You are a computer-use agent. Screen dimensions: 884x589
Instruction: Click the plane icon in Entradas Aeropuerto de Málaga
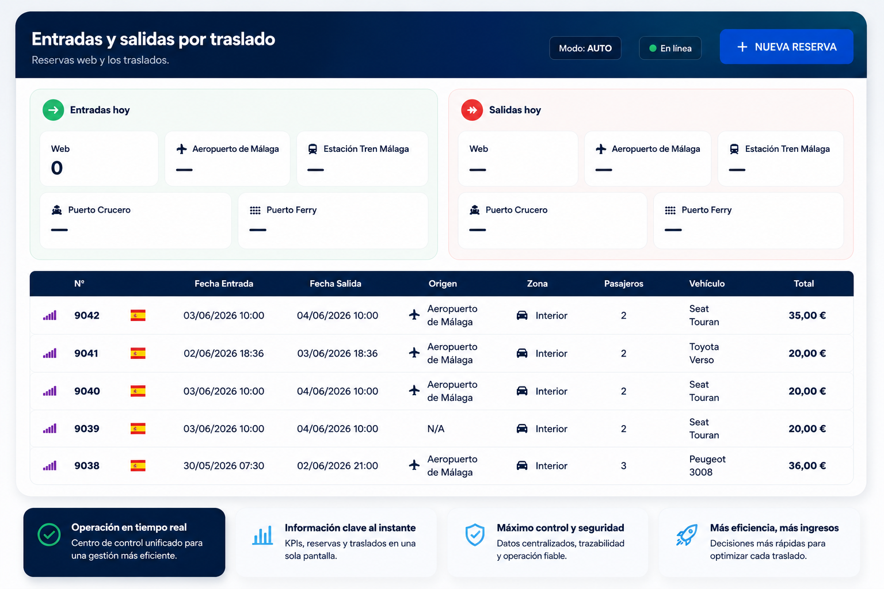point(182,149)
